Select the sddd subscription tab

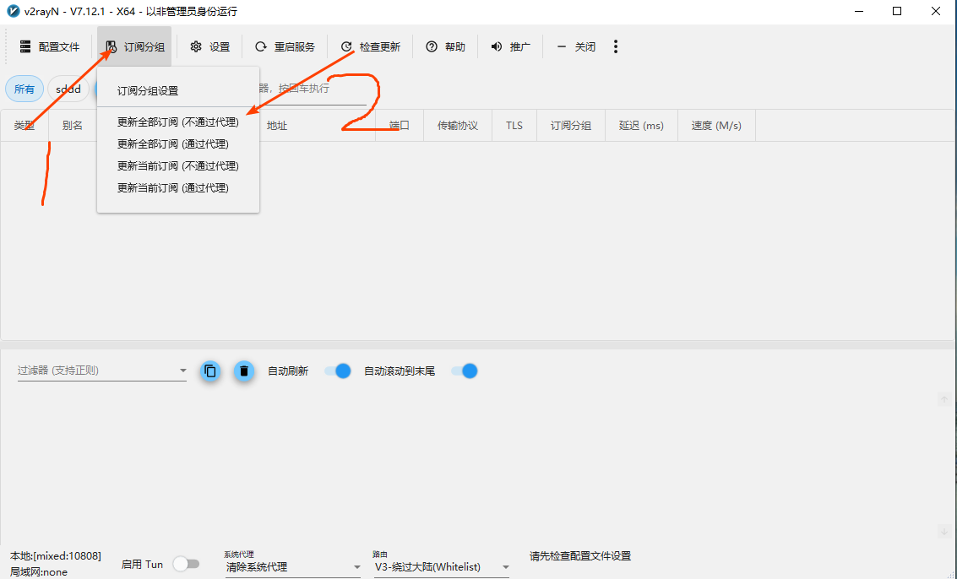tap(68, 89)
